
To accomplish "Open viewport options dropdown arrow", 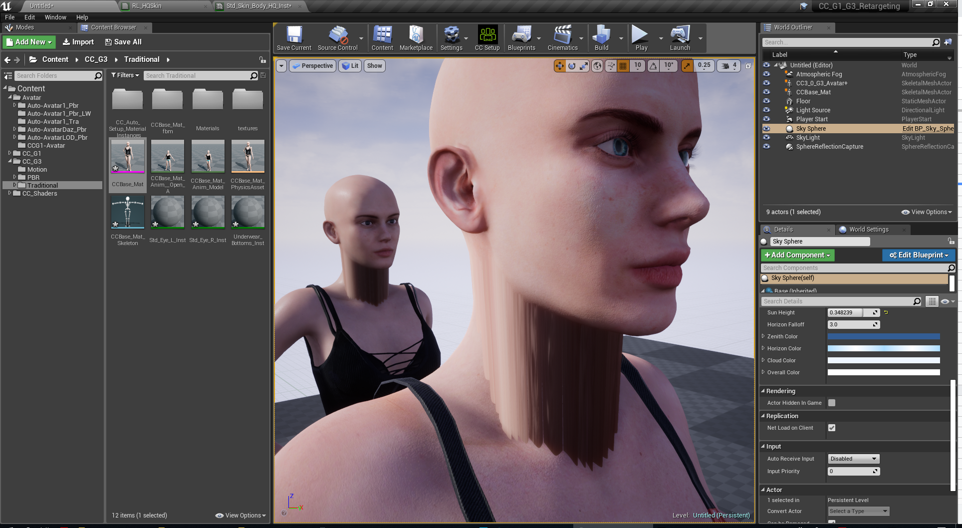I will click(281, 66).
